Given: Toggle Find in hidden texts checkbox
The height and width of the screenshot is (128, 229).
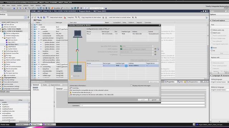Looking at the screenshot, I should pyautogui.click(x=211, y=38).
